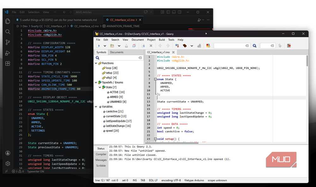Click the Quit Geany toolbar icon
Viewport: 316px width, 187px height.
click(x=289, y=46)
